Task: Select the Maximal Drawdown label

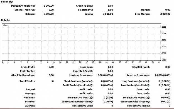Action: point(81,75)
